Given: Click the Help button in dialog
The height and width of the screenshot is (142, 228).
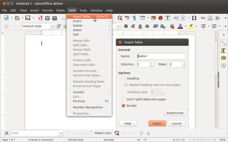Looking at the screenshot, I should click(128, 123).
